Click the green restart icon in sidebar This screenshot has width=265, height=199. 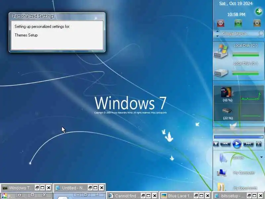coord(238,23)
